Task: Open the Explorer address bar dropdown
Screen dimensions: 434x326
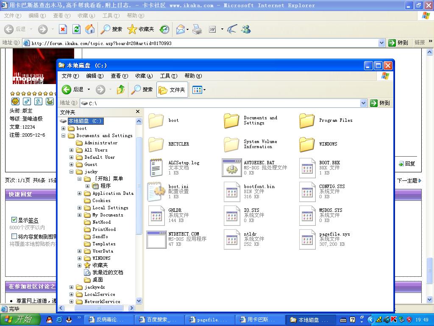Action: (x=363, y=103)
